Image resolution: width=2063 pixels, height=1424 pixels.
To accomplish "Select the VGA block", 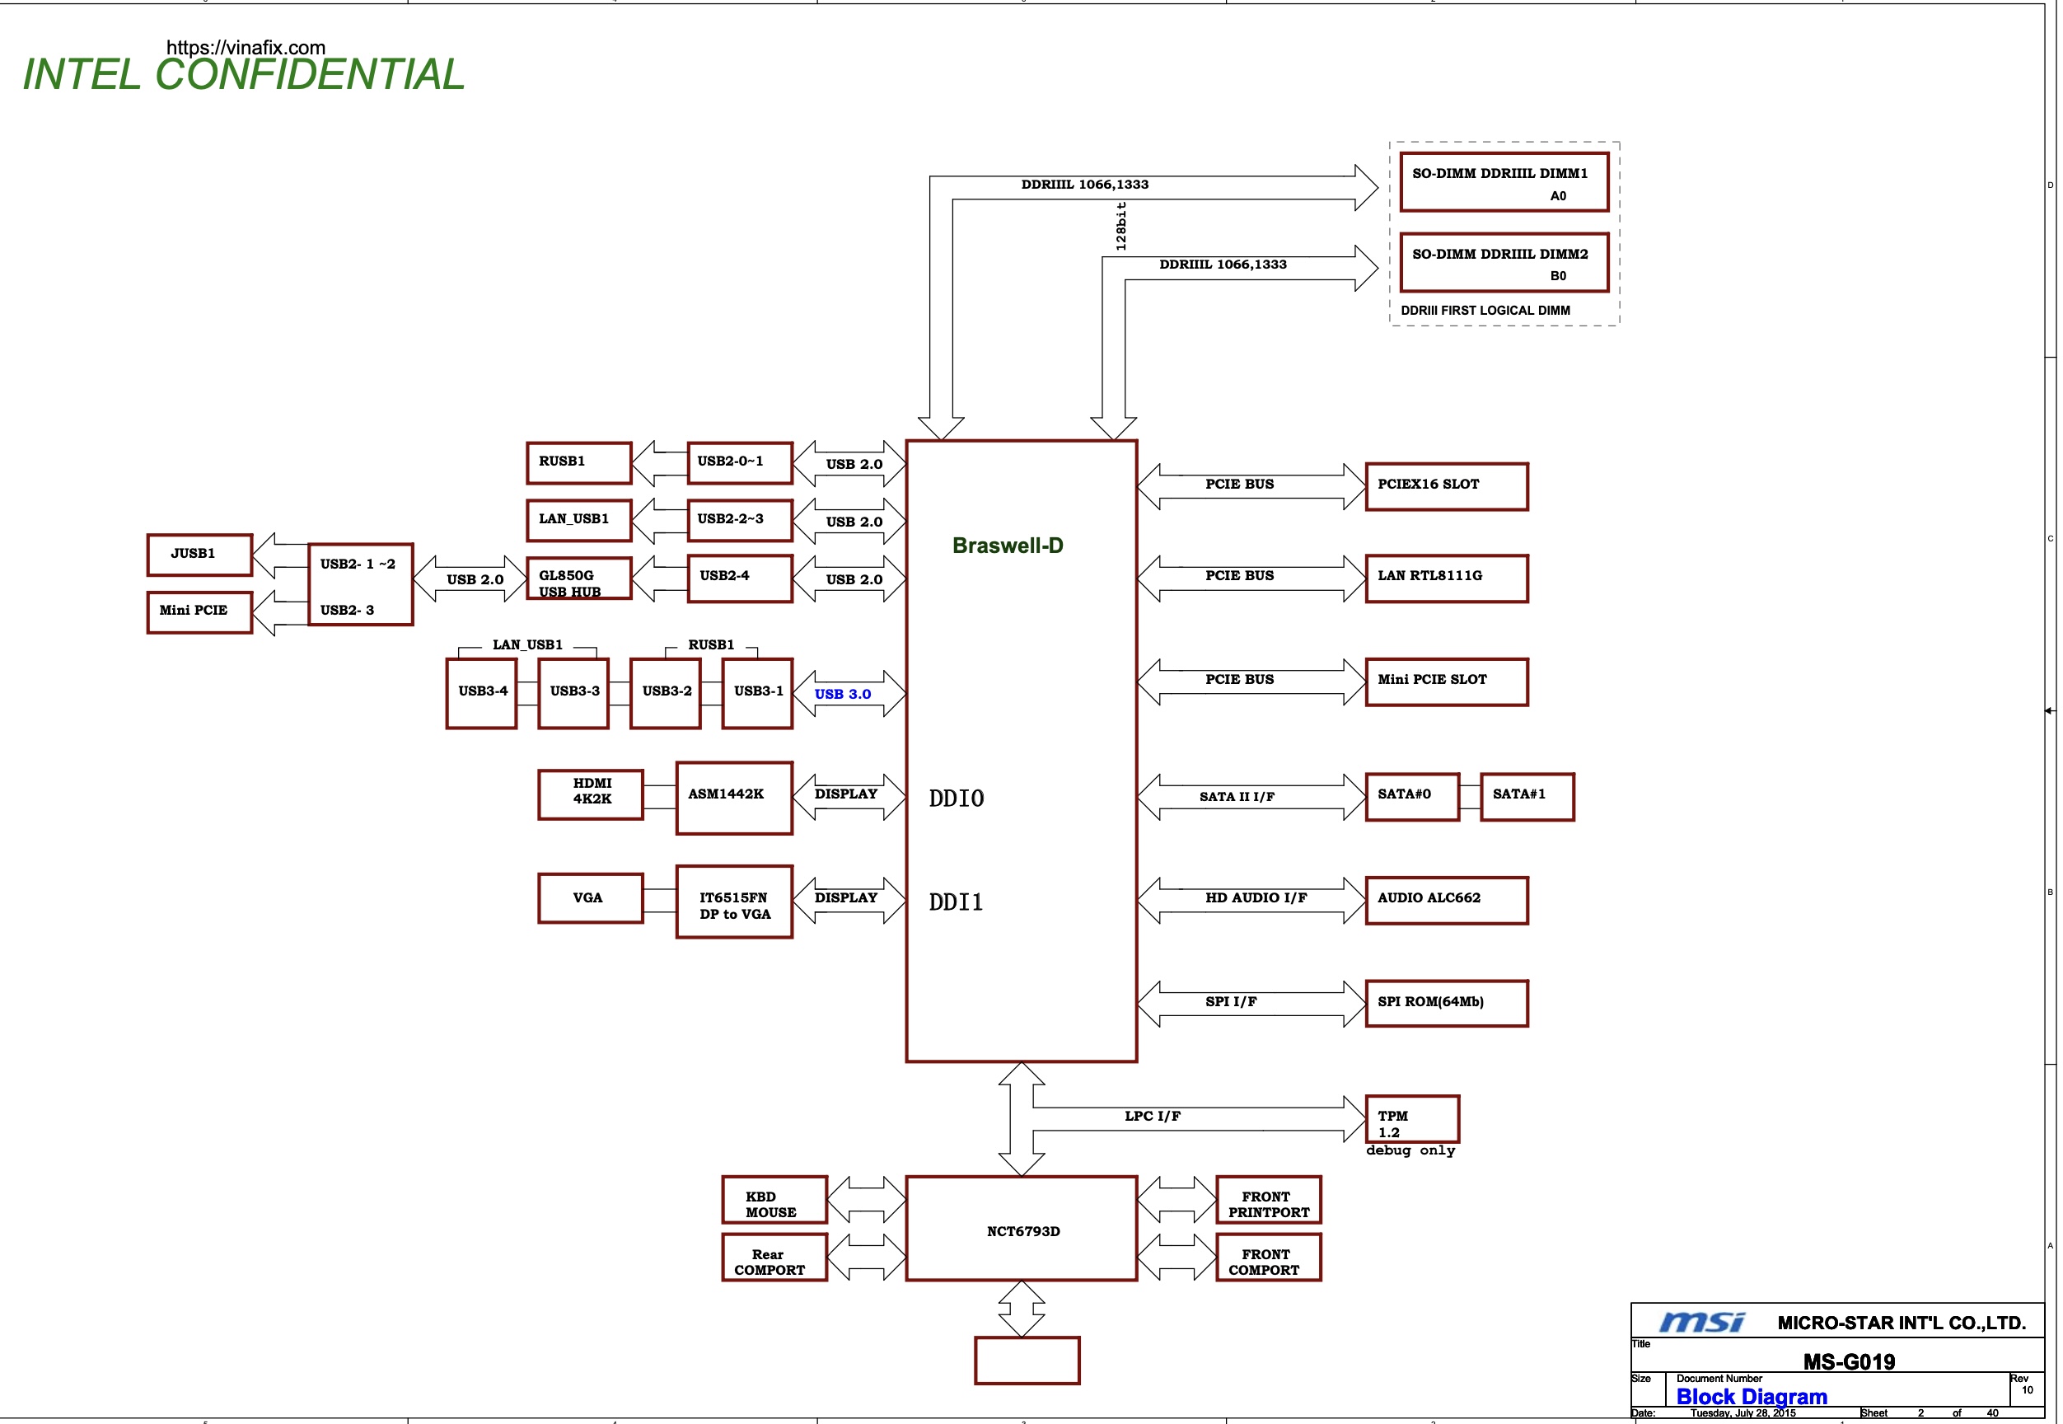I will click(x=591, y=897).
